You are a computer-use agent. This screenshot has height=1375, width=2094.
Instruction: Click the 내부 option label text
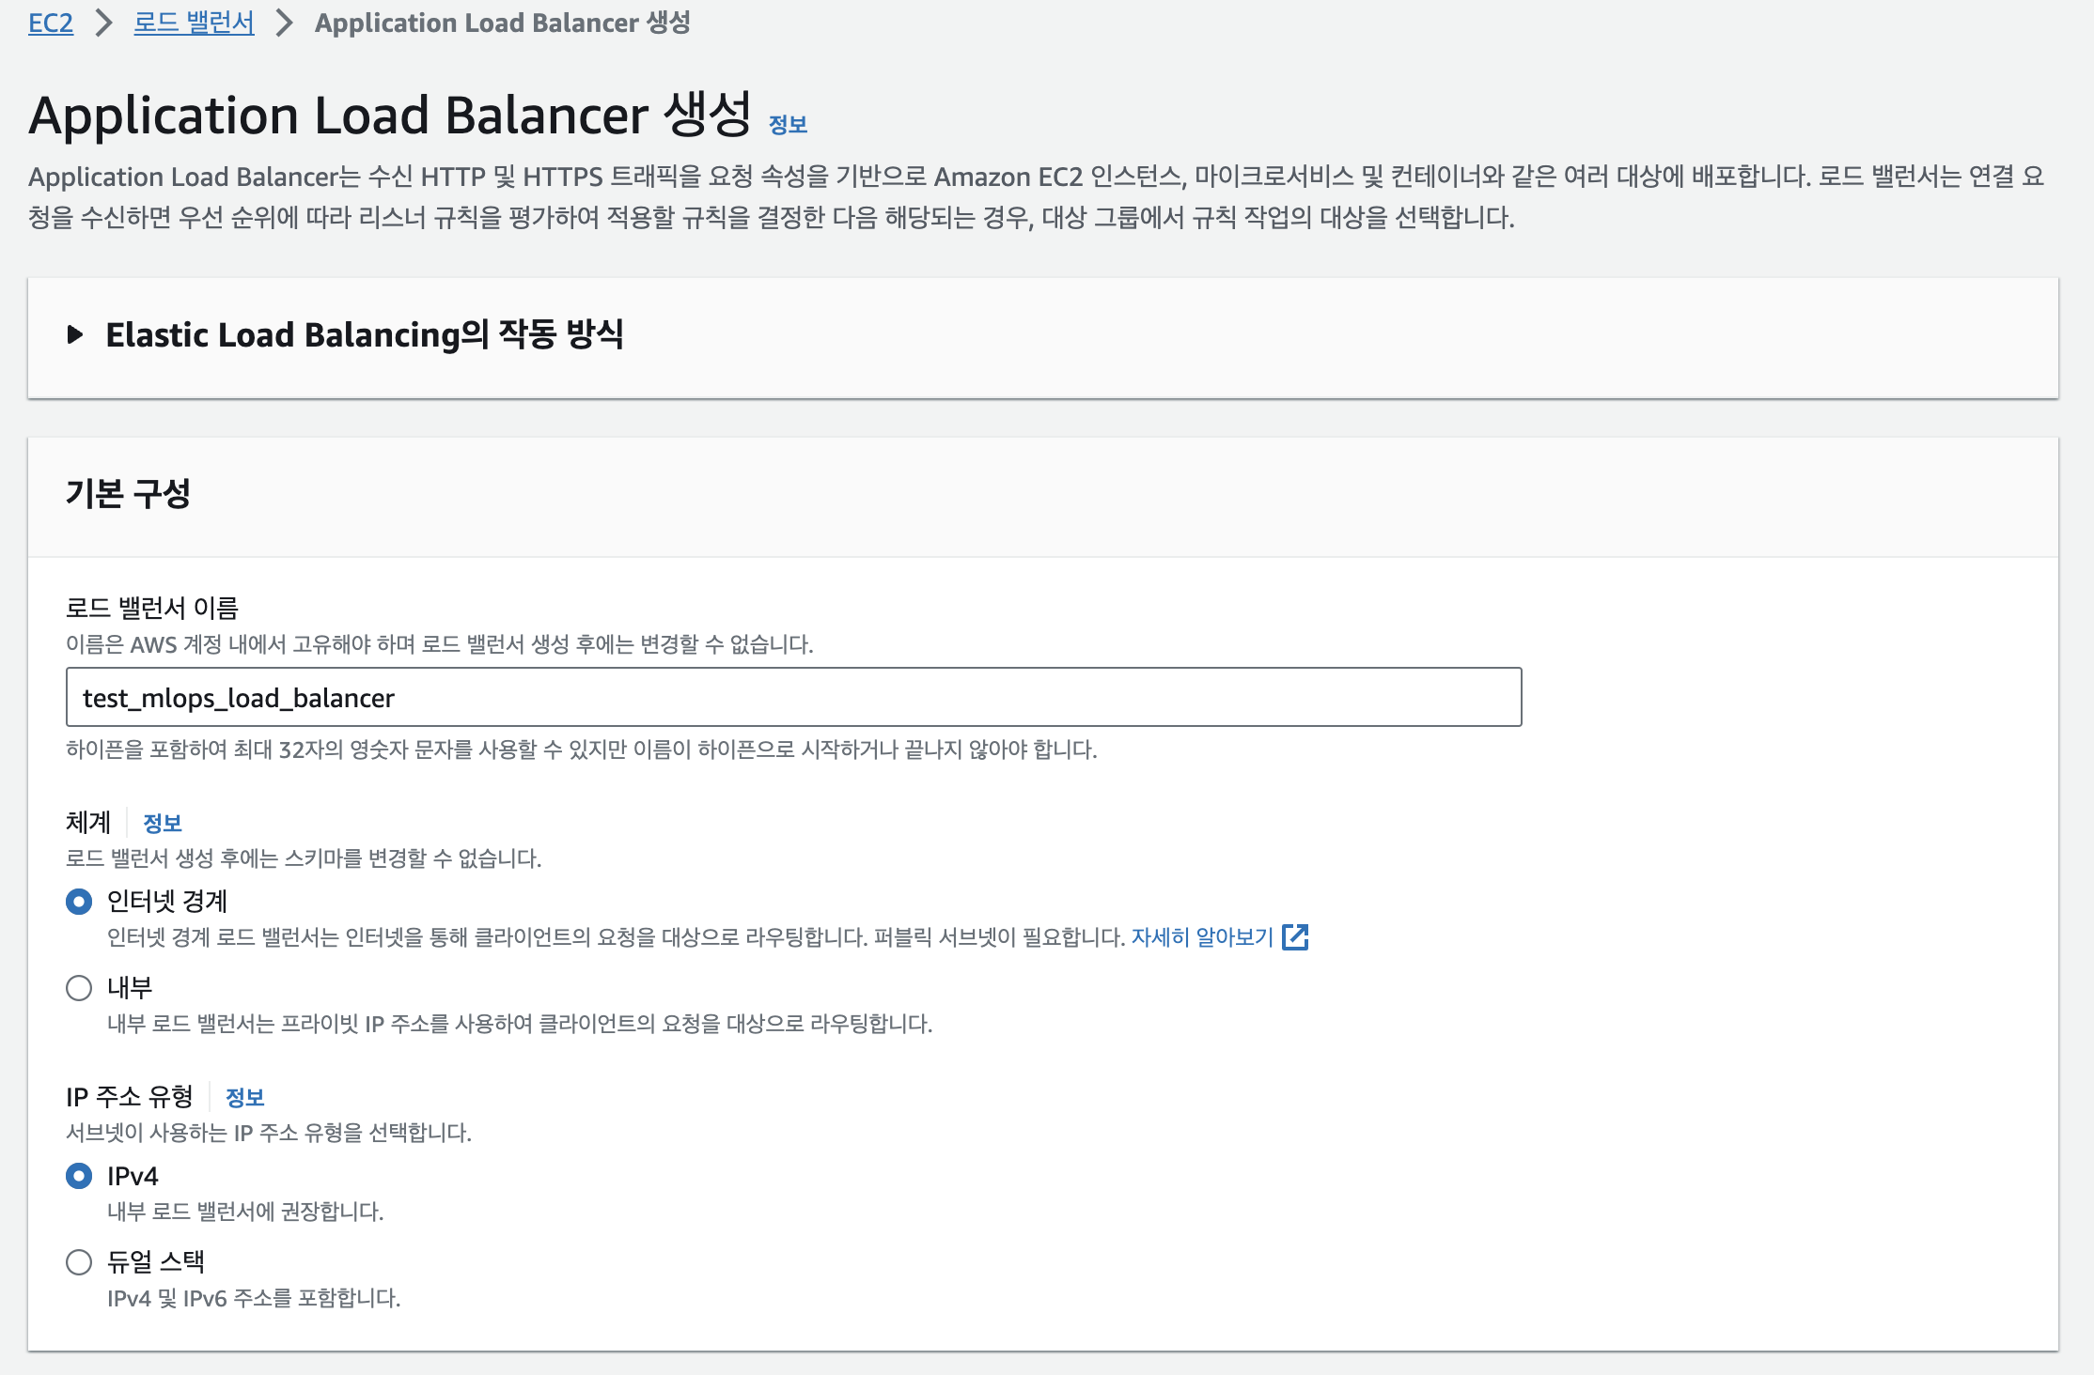coord(130,988)
